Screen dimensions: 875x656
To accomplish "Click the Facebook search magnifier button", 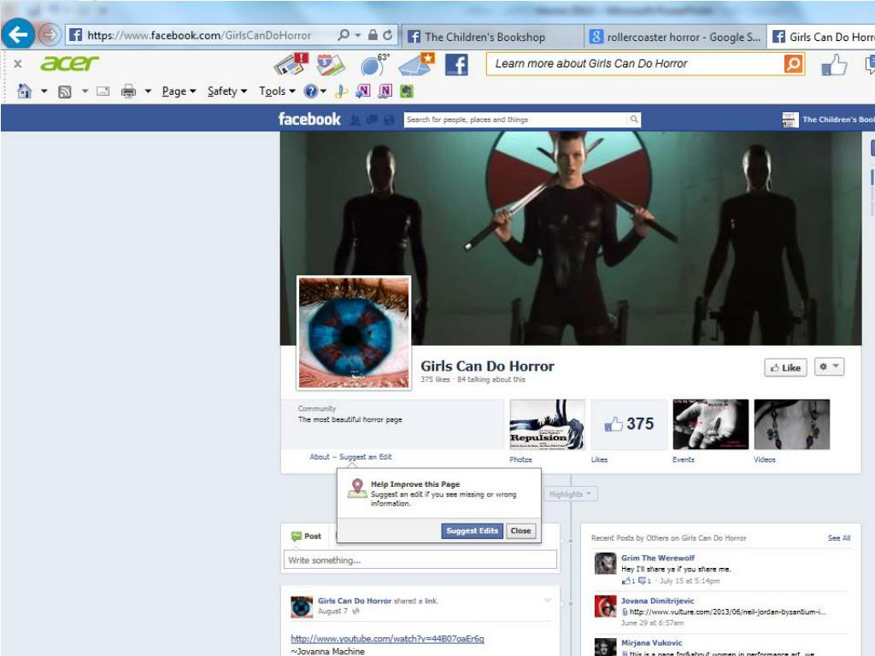I will pyautogui.click(x=634, y=120).
